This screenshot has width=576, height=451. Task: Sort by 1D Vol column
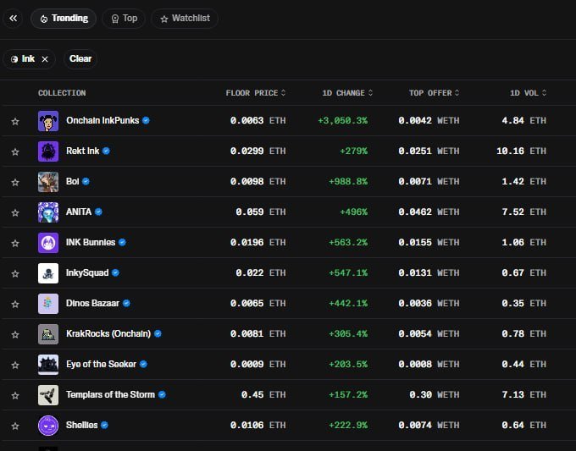pos(528,93)
